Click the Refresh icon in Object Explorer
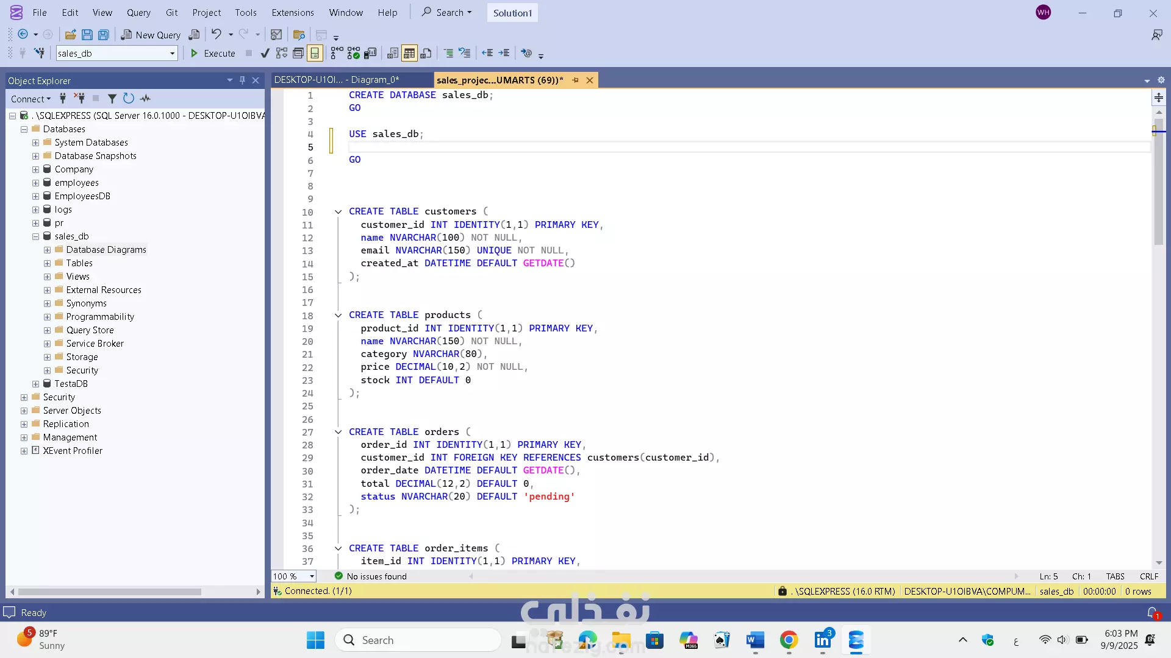Viewport: 1171px width, 658px height. [x=128, y=99]
